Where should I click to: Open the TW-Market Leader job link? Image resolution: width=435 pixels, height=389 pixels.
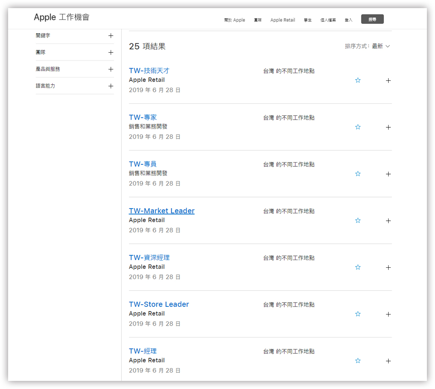[162, 211]
